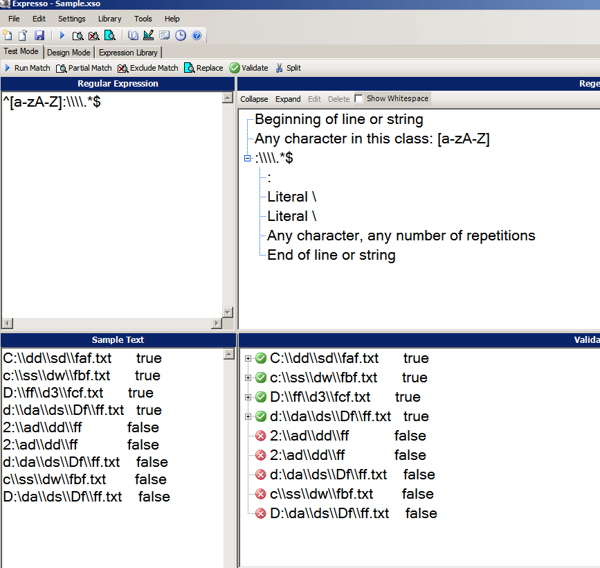Open the Library menu
This screenshot has height=568, width=600.
109,19
